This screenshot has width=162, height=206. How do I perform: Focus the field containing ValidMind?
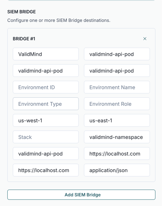46,54
